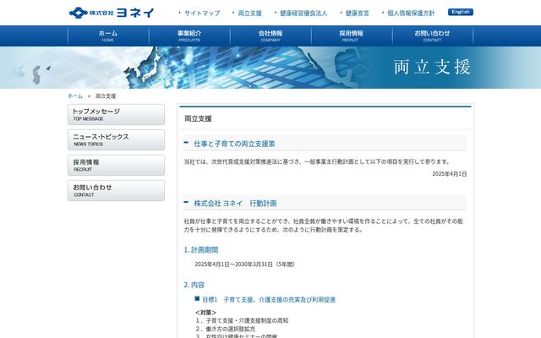Screen dimensions: 541x338
Task: Click the 子育て支援・介護支援制度の周知 item
Action: 247,320
